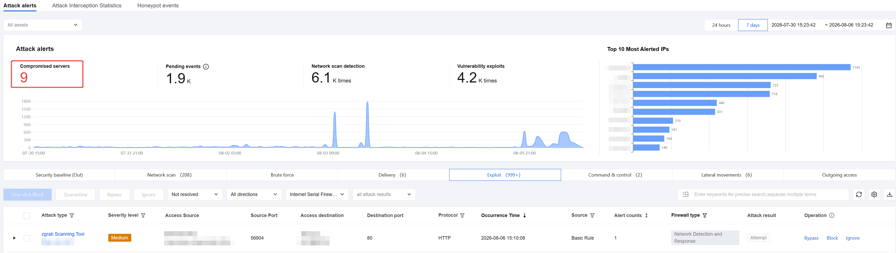Filter by Attack type funnel icon
The width and height of the screenshot is (896, 253).
(x=72, y=215)
